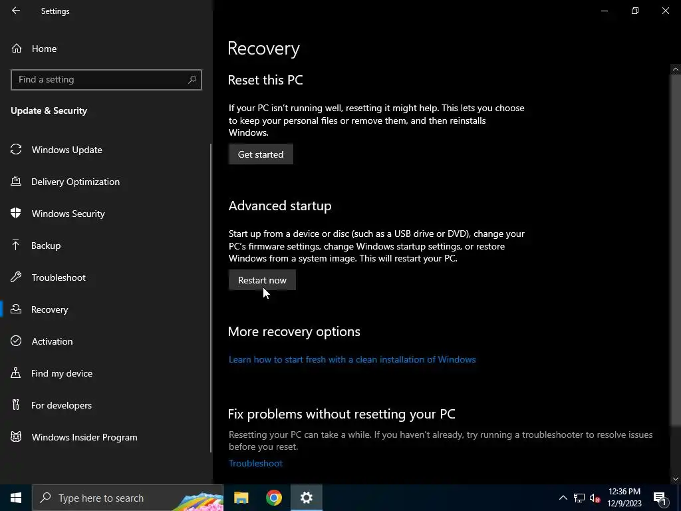
Task: Click the More recovery options heading
Action: [294, 331]
